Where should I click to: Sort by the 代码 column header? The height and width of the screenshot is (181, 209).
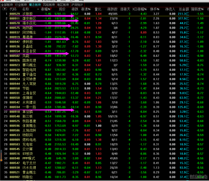[x=13, y=9]
